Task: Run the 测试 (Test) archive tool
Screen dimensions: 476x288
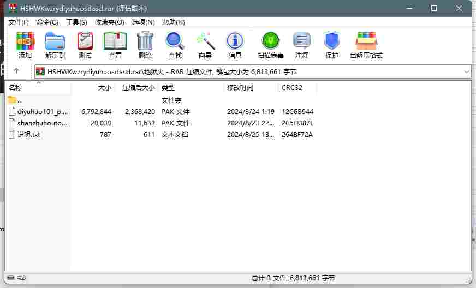Action: click(x=85, y=41)
